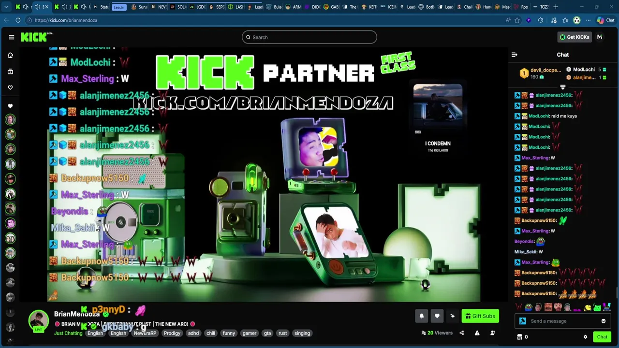Open browser tab list dropdown arrow

tap(6, 7)
